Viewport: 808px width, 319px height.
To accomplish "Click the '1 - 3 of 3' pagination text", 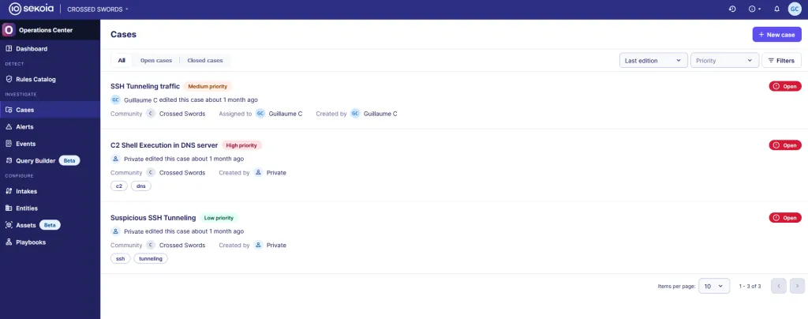I will click(750, 286).
